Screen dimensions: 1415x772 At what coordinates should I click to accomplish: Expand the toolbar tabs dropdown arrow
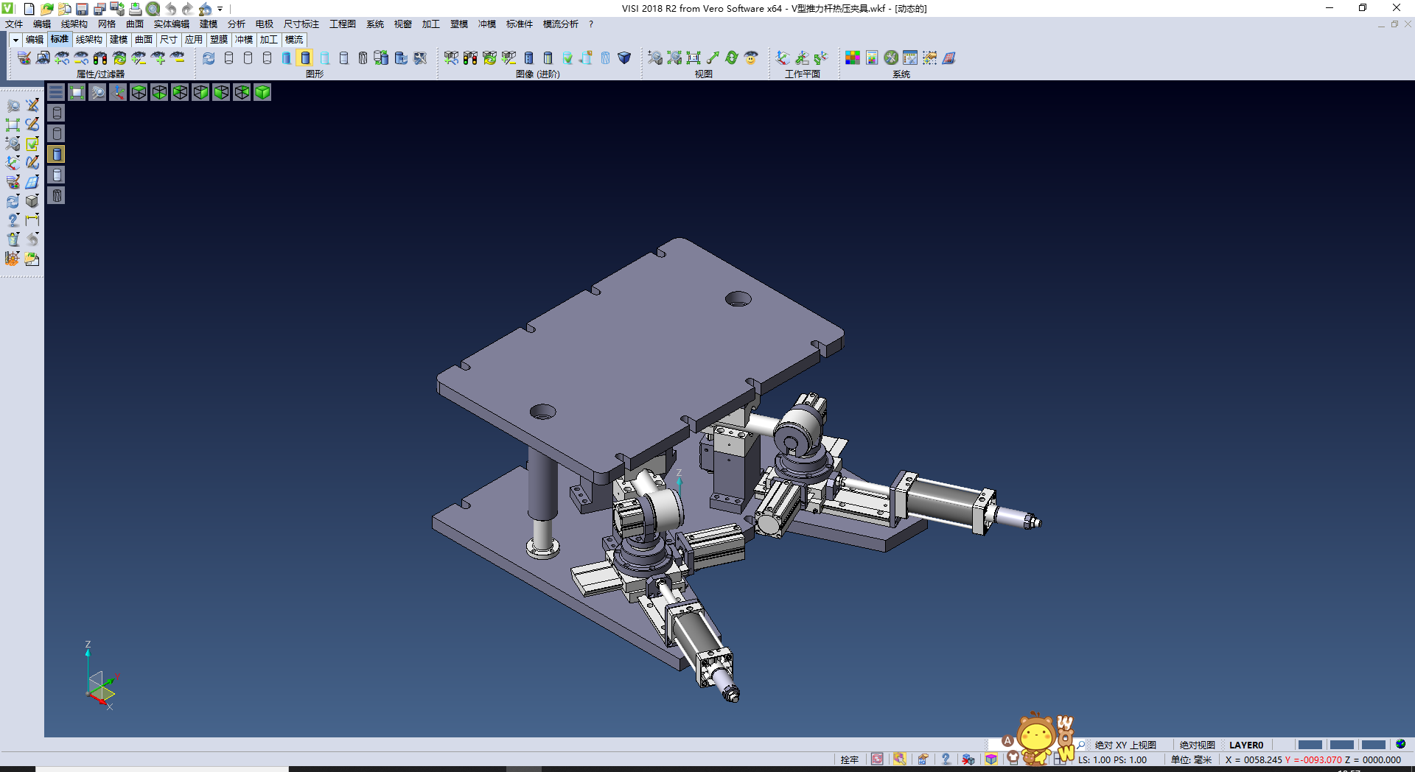pos(15,40)
